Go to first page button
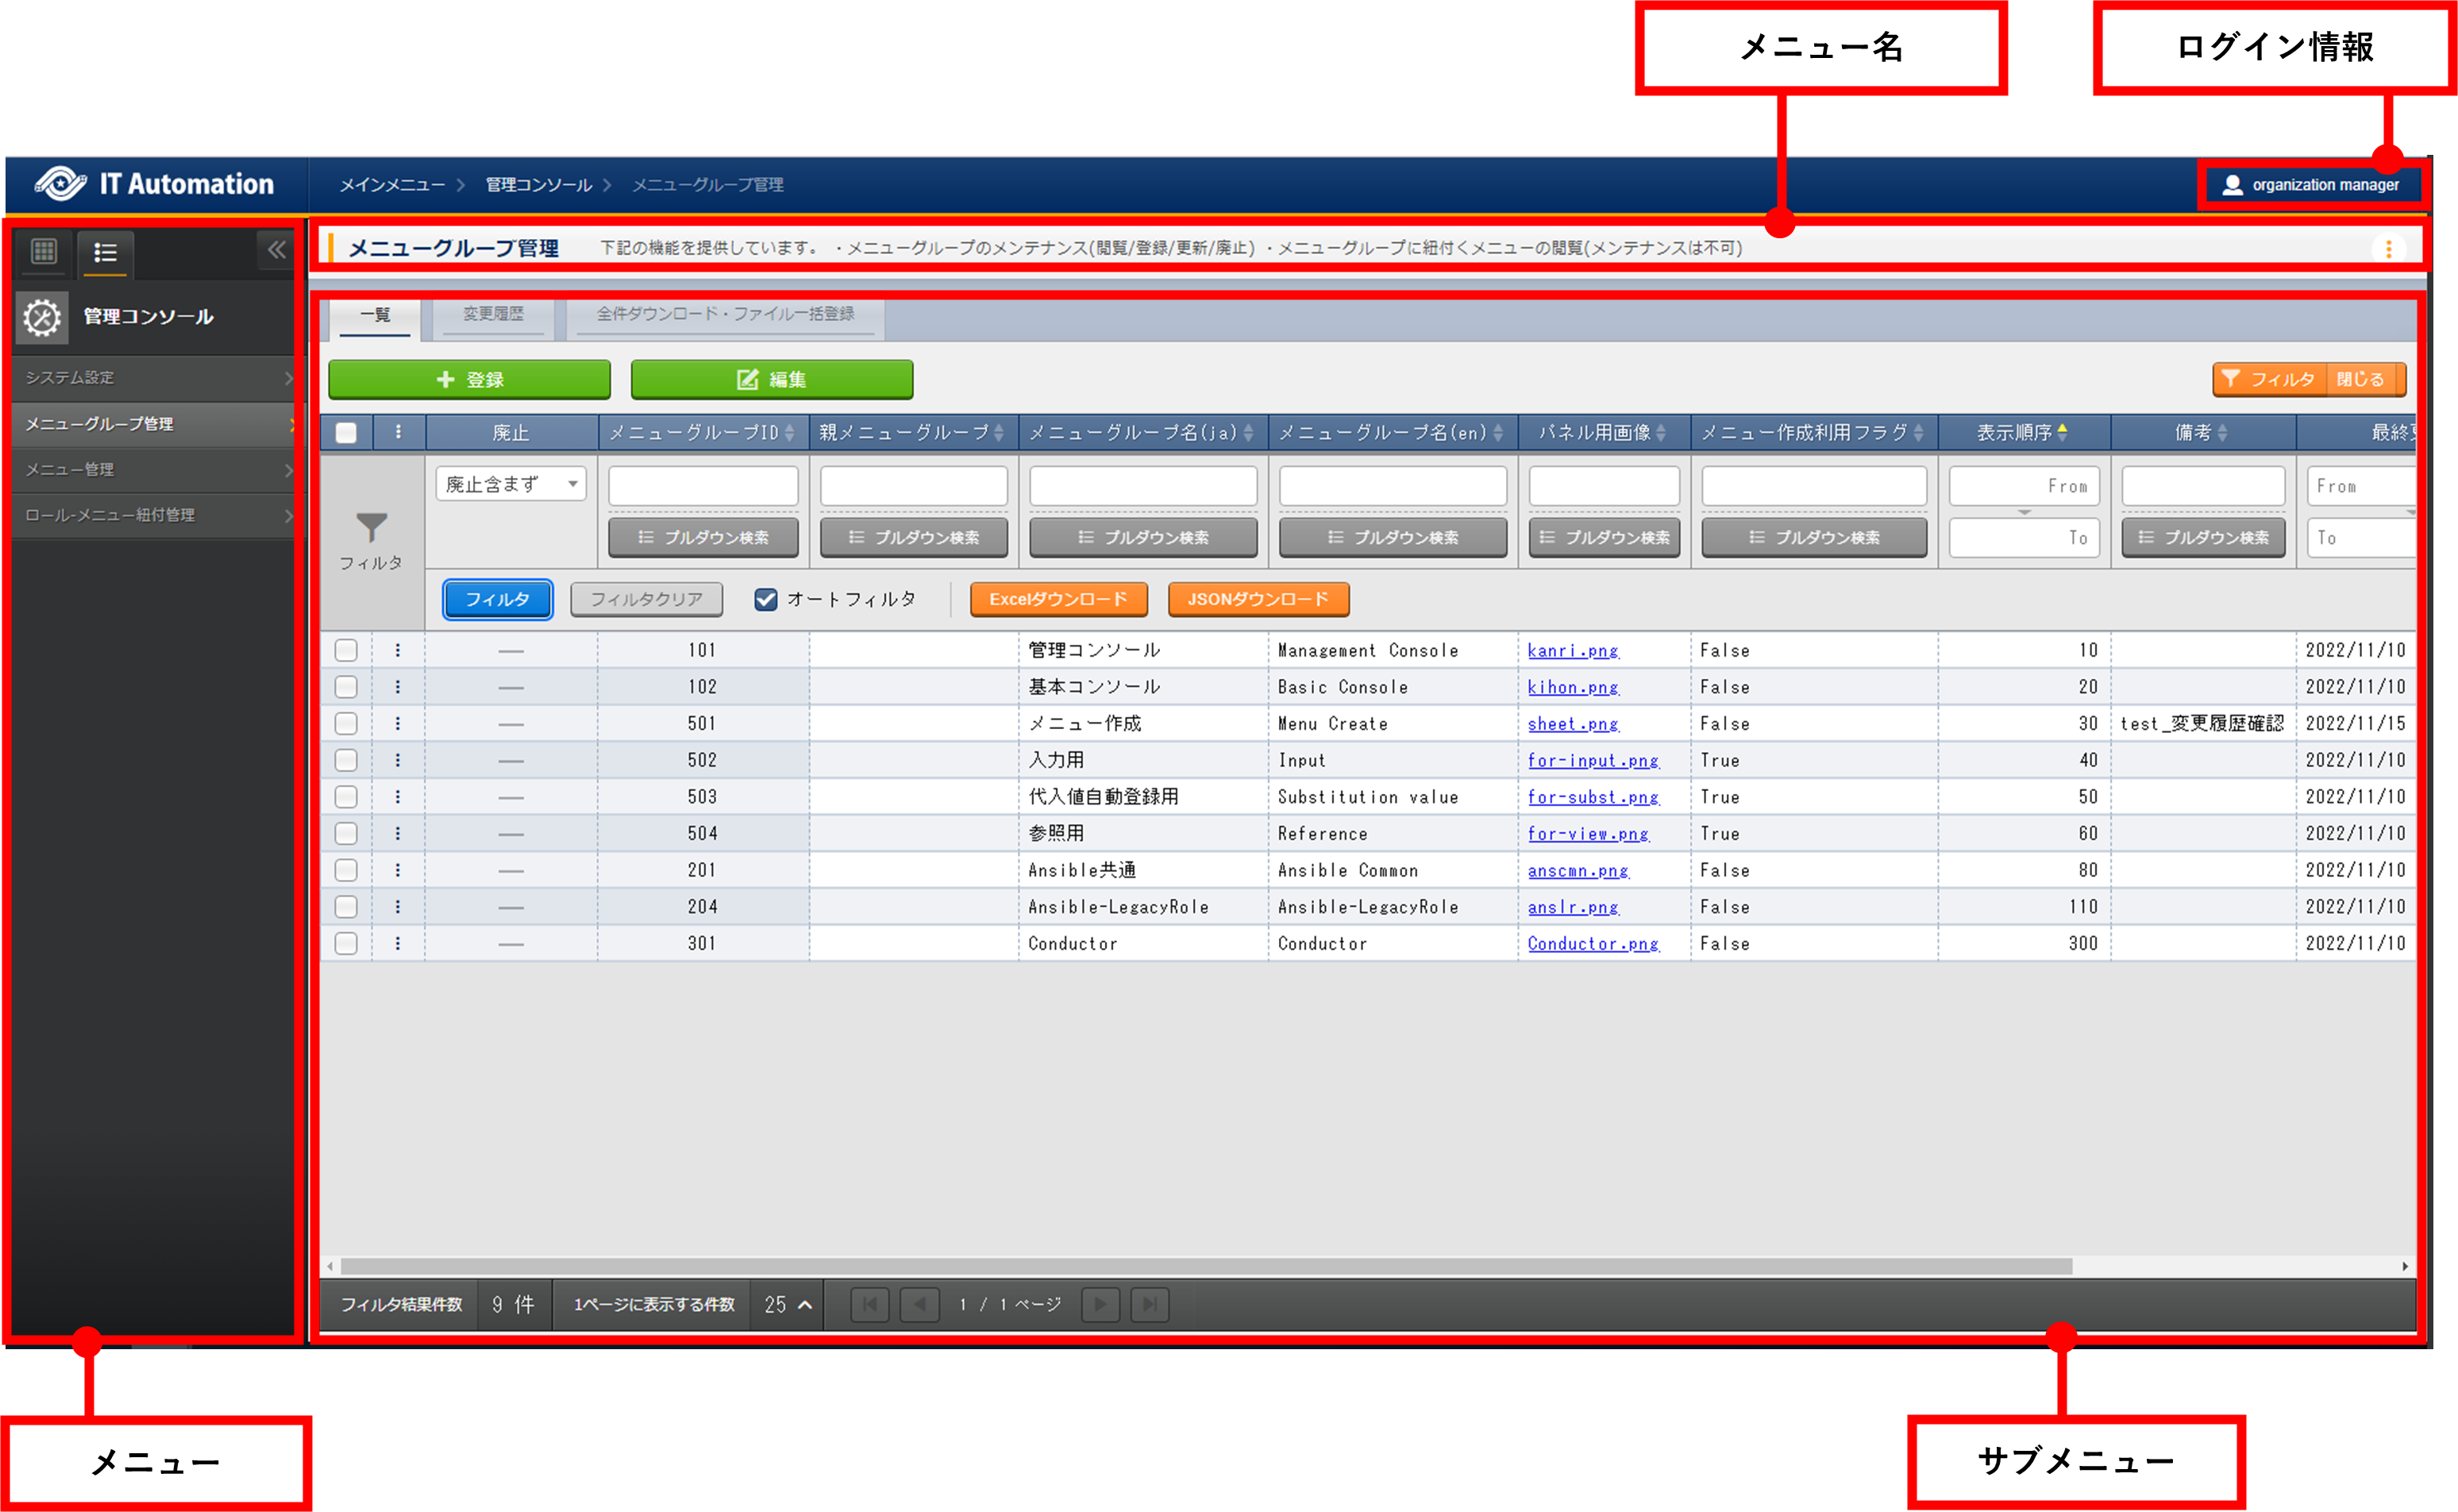 coord(869,1304)
